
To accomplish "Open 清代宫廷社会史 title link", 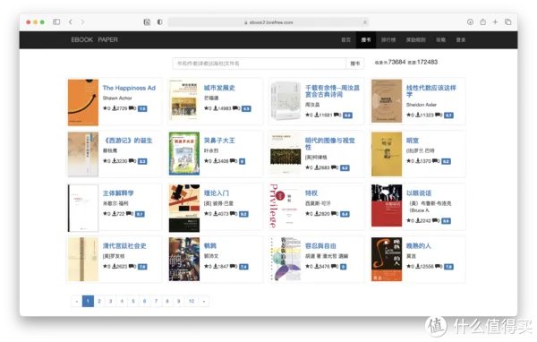I will (124, 246).
